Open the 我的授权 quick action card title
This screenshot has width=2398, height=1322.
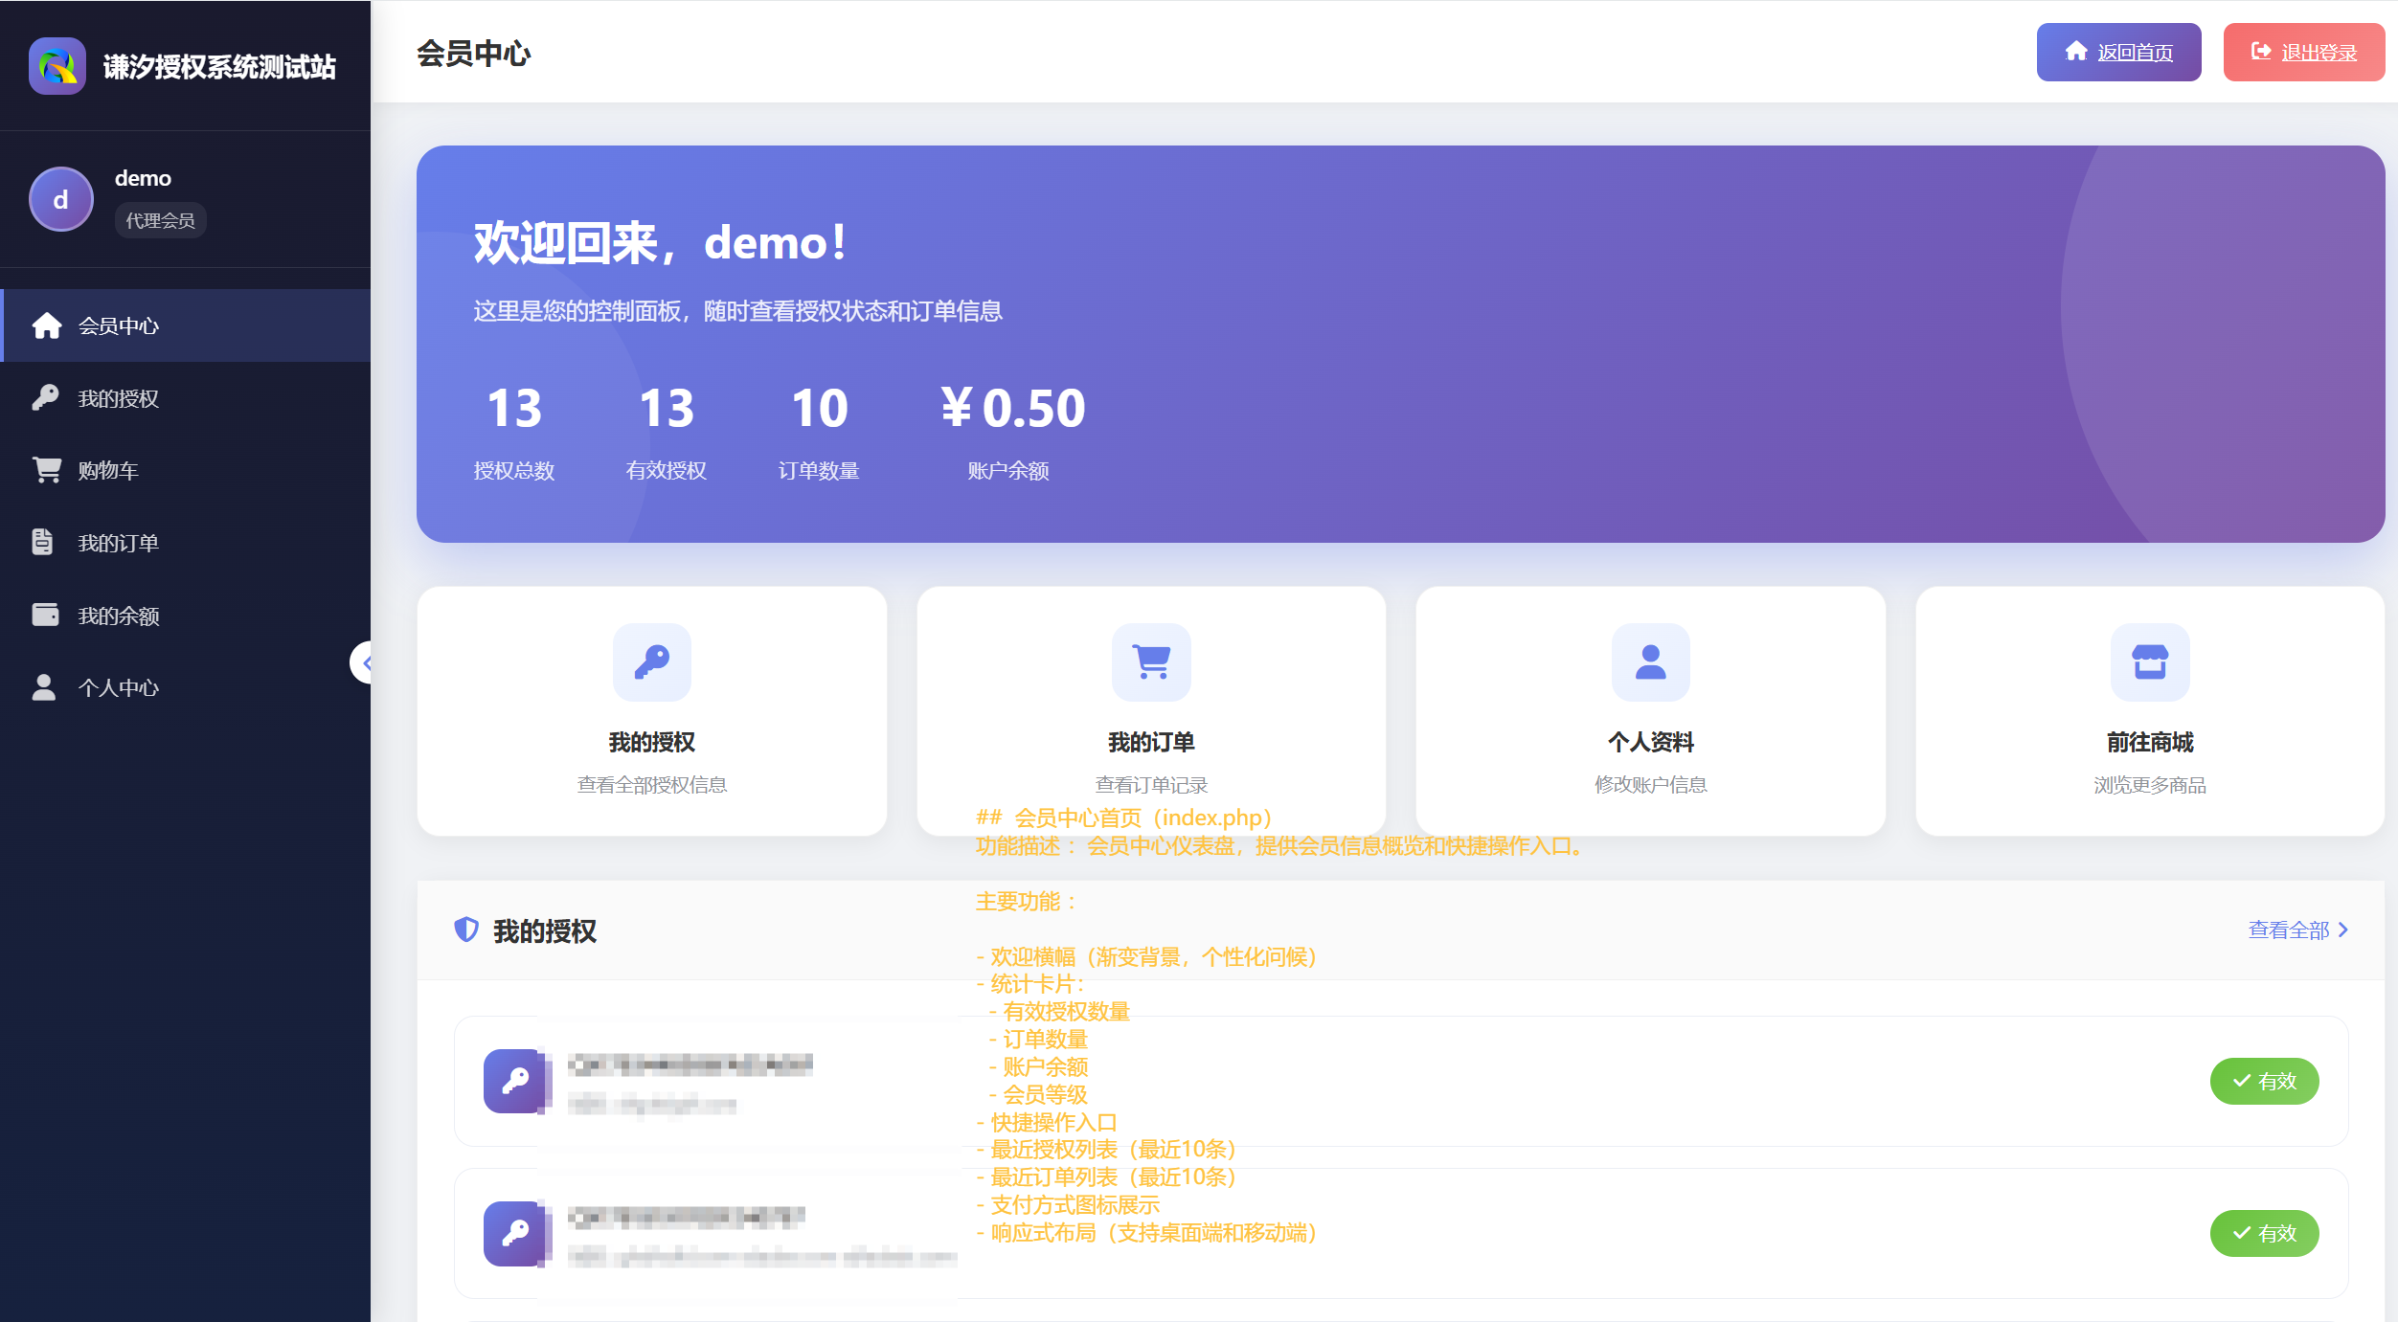tap(652, 742)
